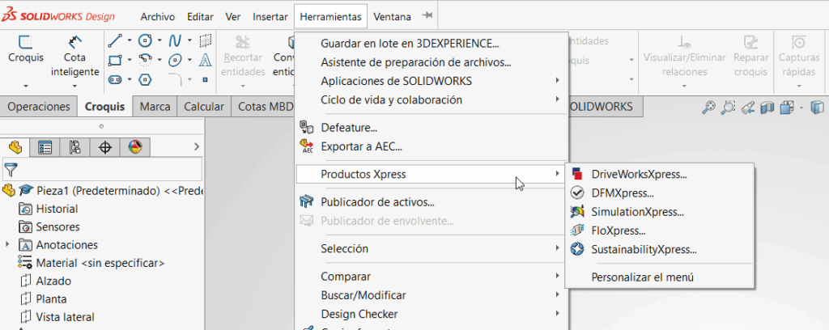Click the Plane tool in sketch toolbar
This screenshot has width=829, height=330.
point(206,40)
